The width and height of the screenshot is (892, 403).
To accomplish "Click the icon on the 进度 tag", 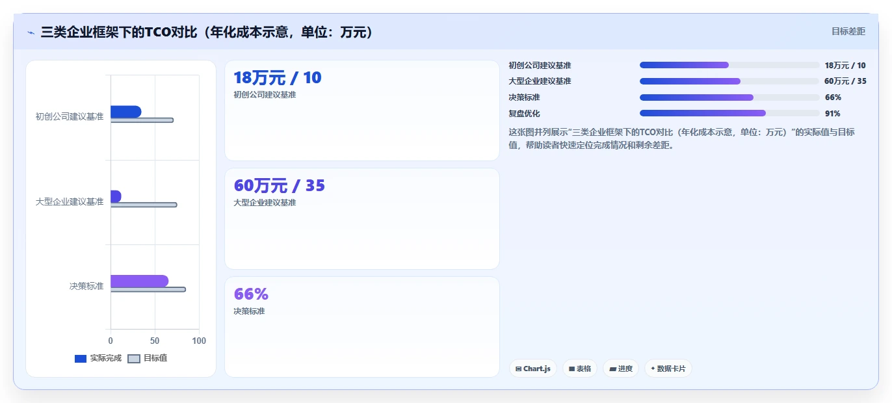I will pyautogui.click(x=612, y=369).
